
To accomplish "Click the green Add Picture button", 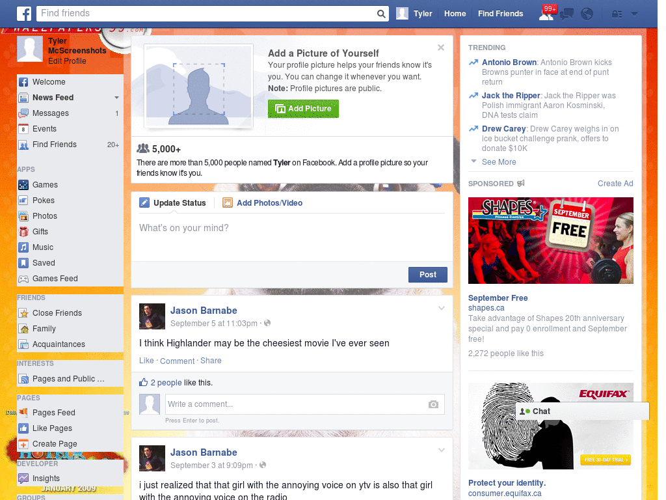I will [x=303, y=109].
